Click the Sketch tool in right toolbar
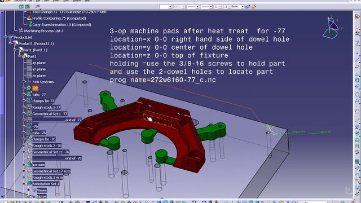 (357, 43)
